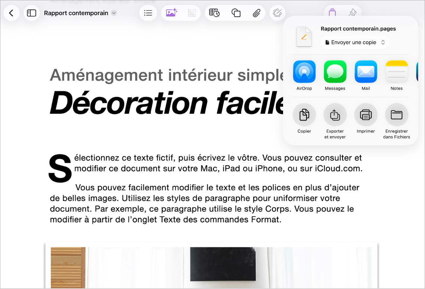
Task: Insert a shape from the toolbar
Action: 236,13
